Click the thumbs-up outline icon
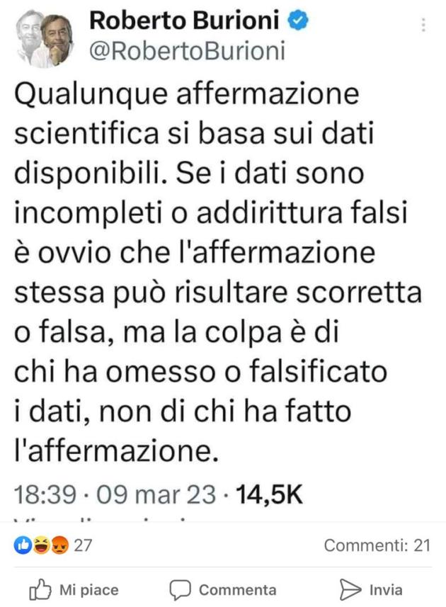Viewport: 446px width, 607px height. pos(40,589)
